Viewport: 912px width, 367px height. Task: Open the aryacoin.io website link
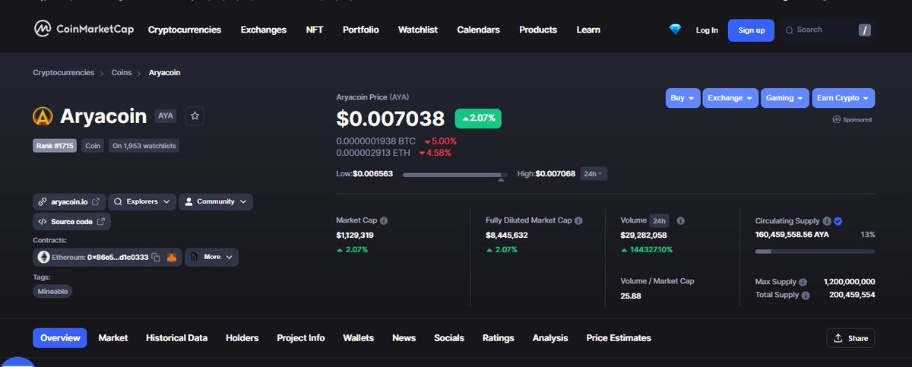tap(68, 201)
